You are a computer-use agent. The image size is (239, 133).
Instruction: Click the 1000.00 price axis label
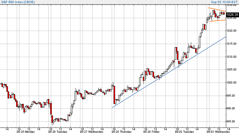(x=231, y=83)
